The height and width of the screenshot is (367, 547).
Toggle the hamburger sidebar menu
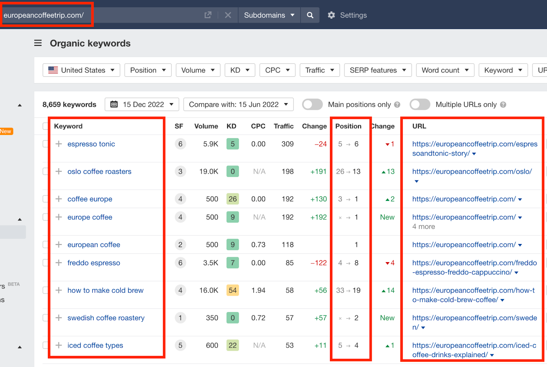pyautogui.click(x=38, y=43)
